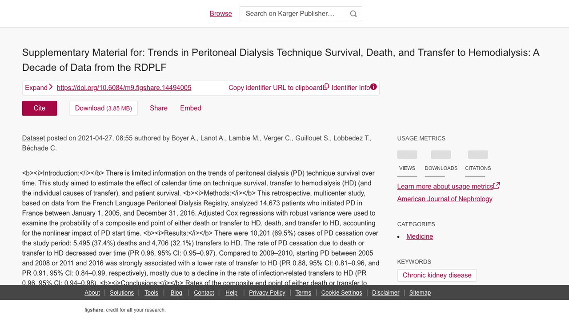Viewport: 569px width, 320px height.
Task: Open the Help footer link
Action: 232,292
